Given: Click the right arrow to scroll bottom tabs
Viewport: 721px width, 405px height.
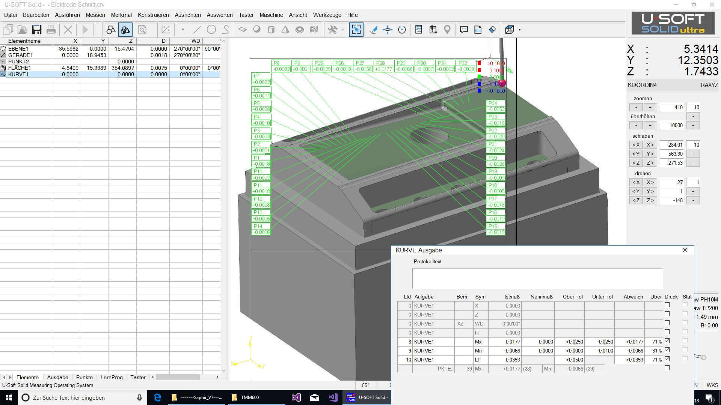Looking at the screenshot, I should click(x=218, y=377).
